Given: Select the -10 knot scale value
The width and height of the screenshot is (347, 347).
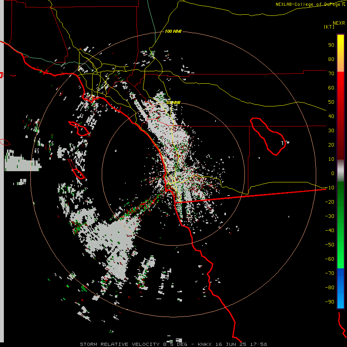Looking at the screenshot, I should click(x=330, y=188).
